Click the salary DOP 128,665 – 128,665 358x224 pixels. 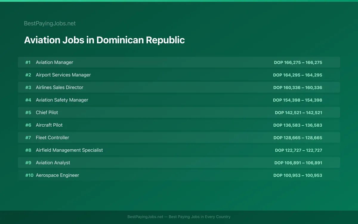(298, 138)
